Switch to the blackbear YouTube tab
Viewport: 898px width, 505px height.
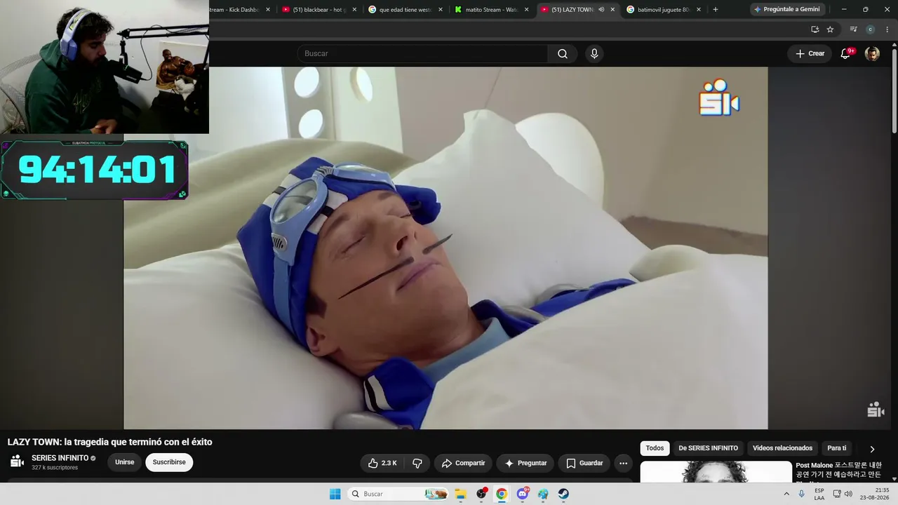point(318,10)
